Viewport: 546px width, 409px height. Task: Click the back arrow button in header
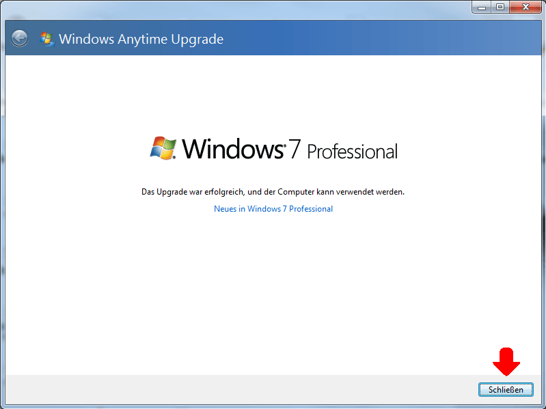pos(19,38)
